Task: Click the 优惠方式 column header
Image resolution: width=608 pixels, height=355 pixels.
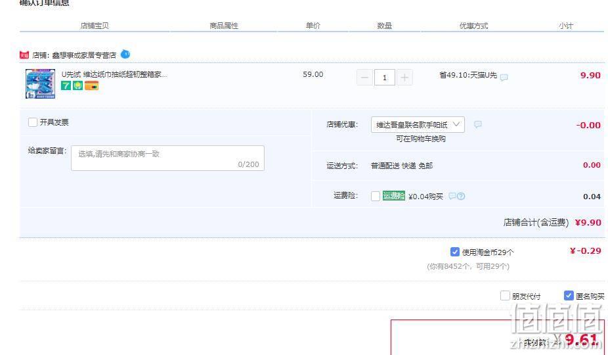Action: (x=473, y=26)
